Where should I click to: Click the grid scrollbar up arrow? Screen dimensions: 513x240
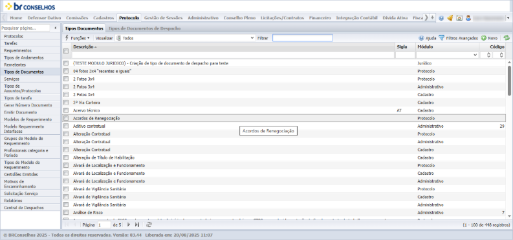tap(509, 63)
